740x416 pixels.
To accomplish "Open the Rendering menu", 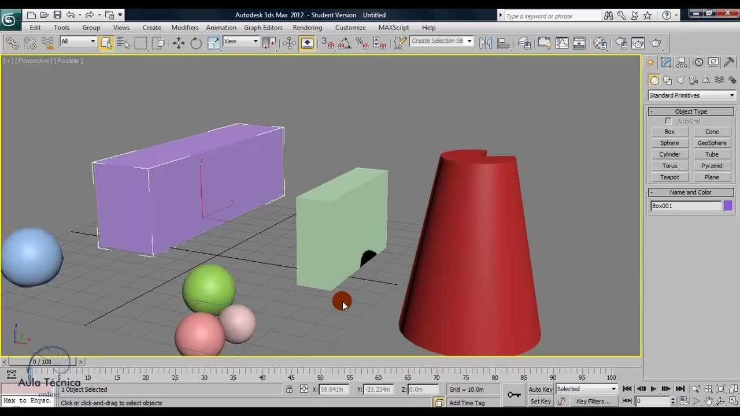I will tap(307, 27).
